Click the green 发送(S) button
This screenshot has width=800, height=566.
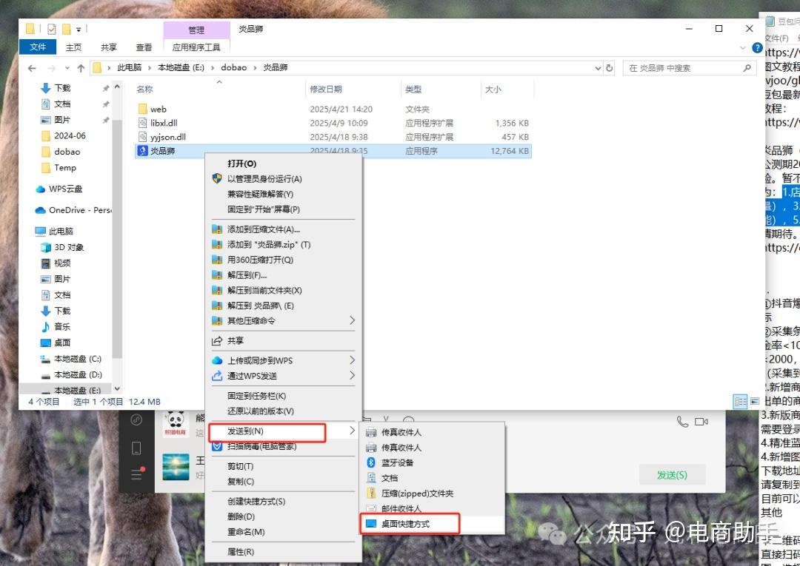[671, 475]
